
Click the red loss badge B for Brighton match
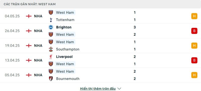(x=194, y=31)
